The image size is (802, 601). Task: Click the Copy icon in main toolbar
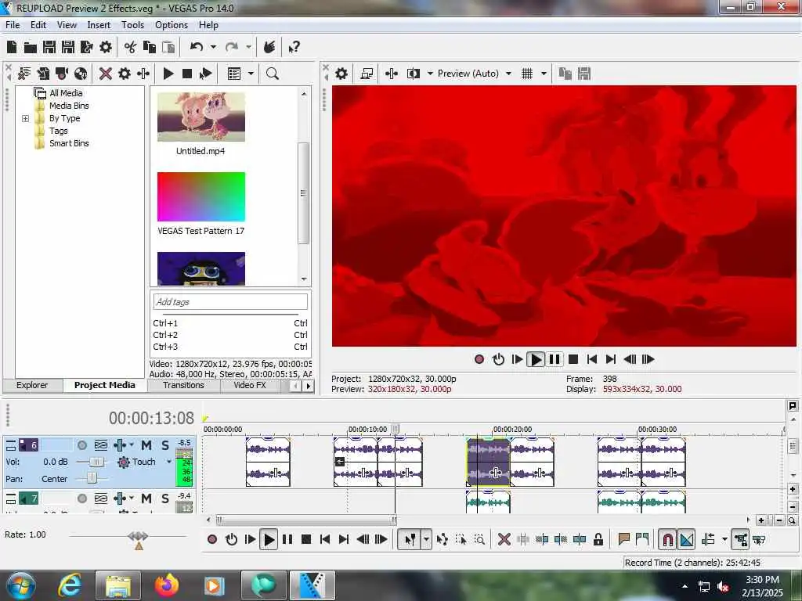coord(150,48)
